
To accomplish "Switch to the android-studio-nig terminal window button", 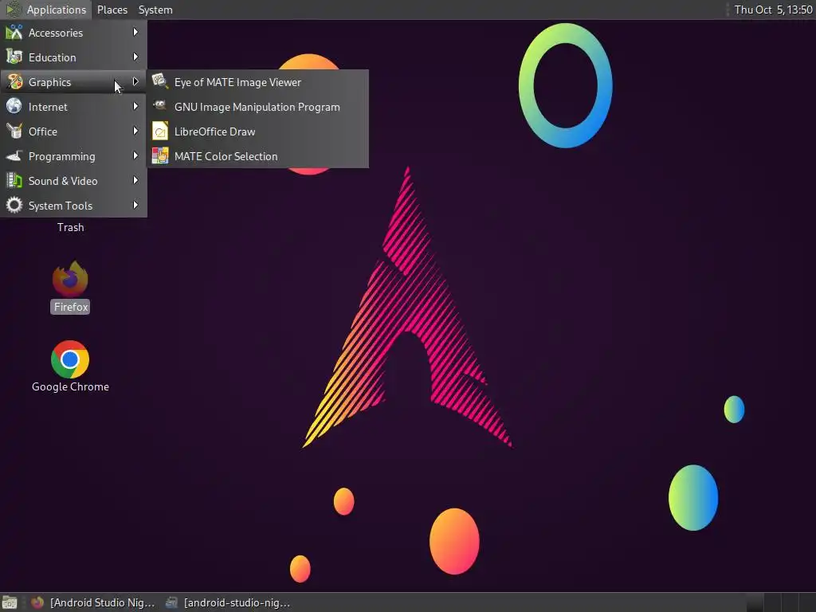I will pyautogui.click(x=228, y=602).
